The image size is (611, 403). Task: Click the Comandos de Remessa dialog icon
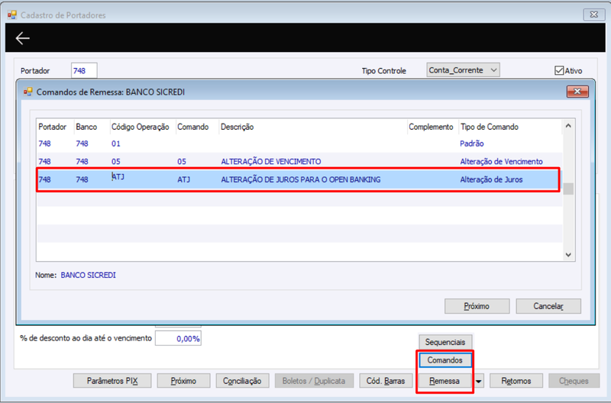point(27,92)
